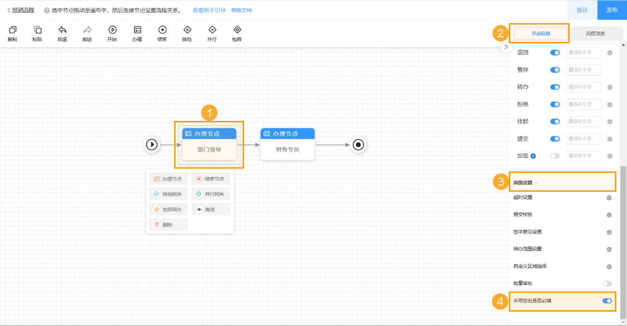Image resolution: width=627 pixels, height=326 pixels.
Task: Select the 办理 task node tool
Action: (x=137, y=30)
